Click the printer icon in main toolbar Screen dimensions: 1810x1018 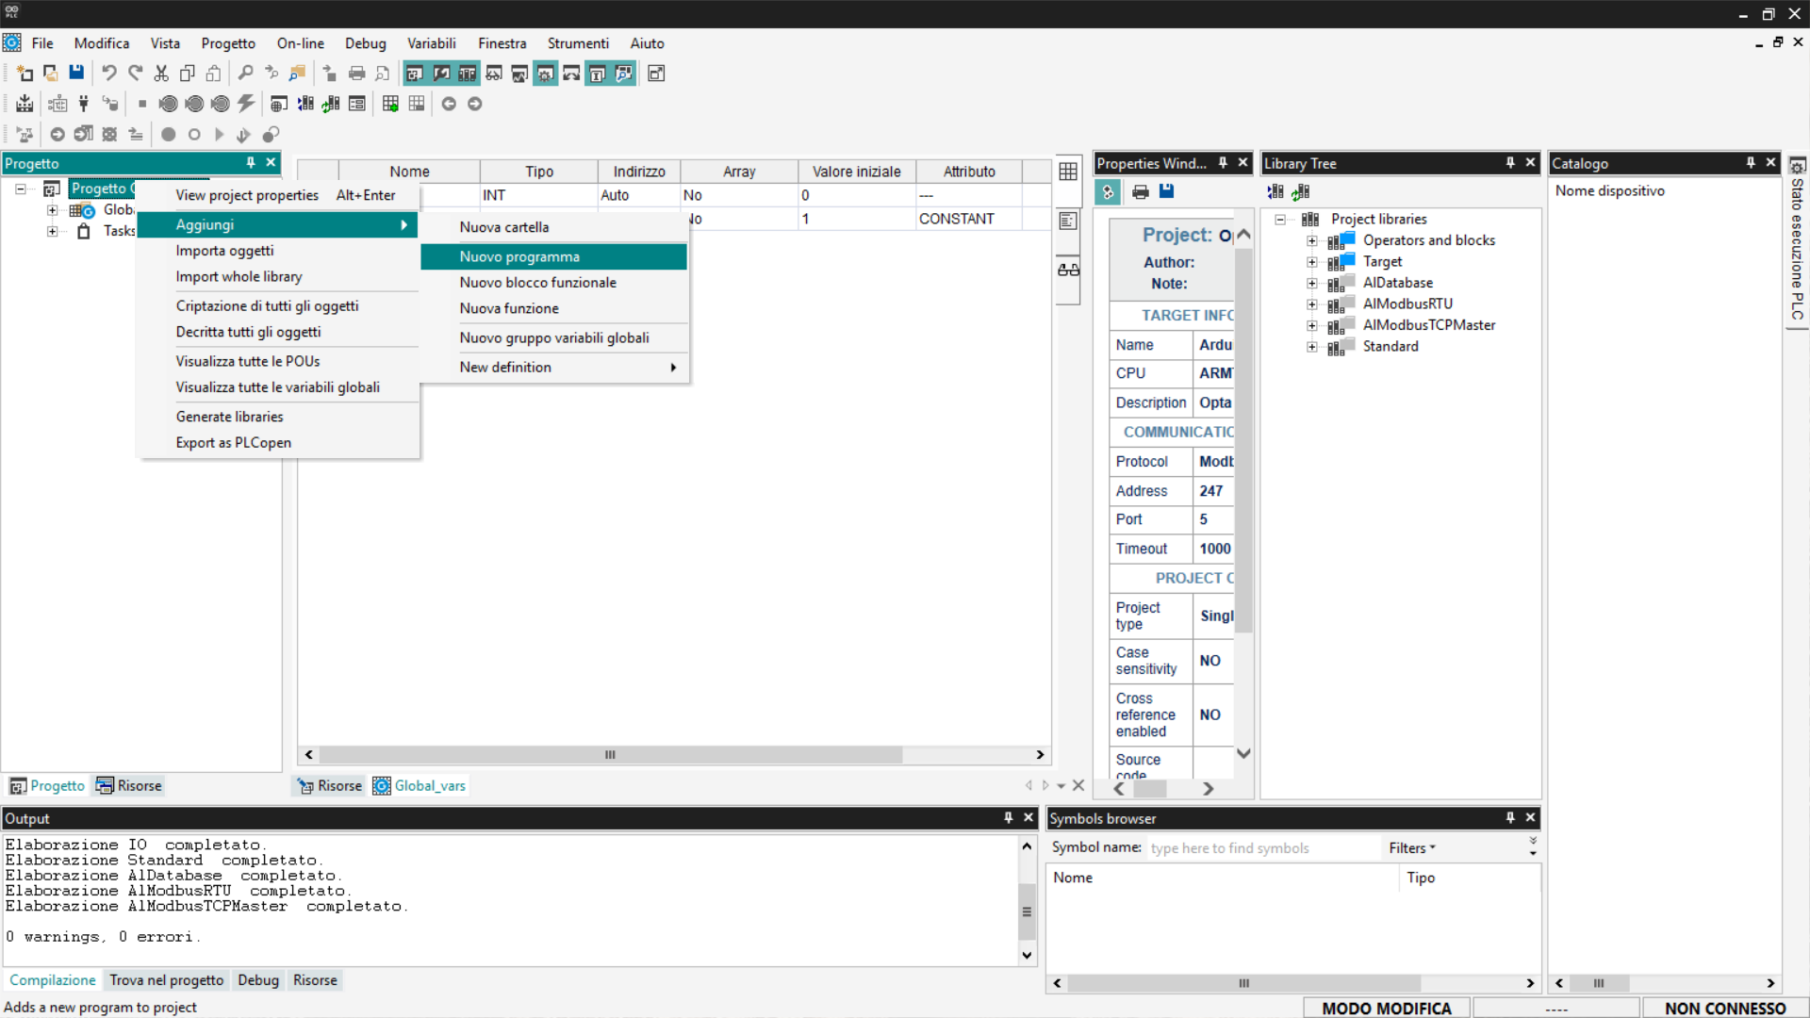(356, 73)
